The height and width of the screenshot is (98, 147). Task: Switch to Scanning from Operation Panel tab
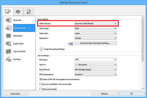click(x=18, y=12)
